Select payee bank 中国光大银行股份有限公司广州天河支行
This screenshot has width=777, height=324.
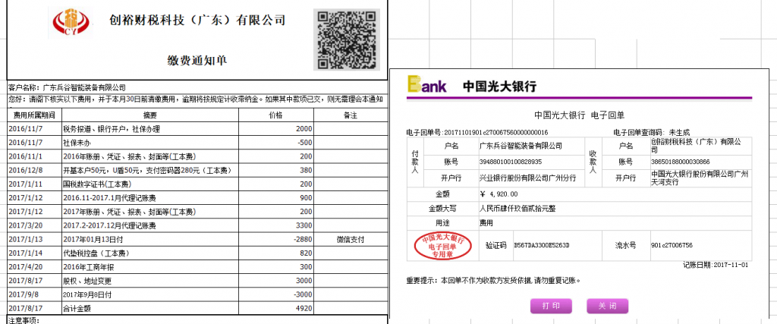click(700, 178)
